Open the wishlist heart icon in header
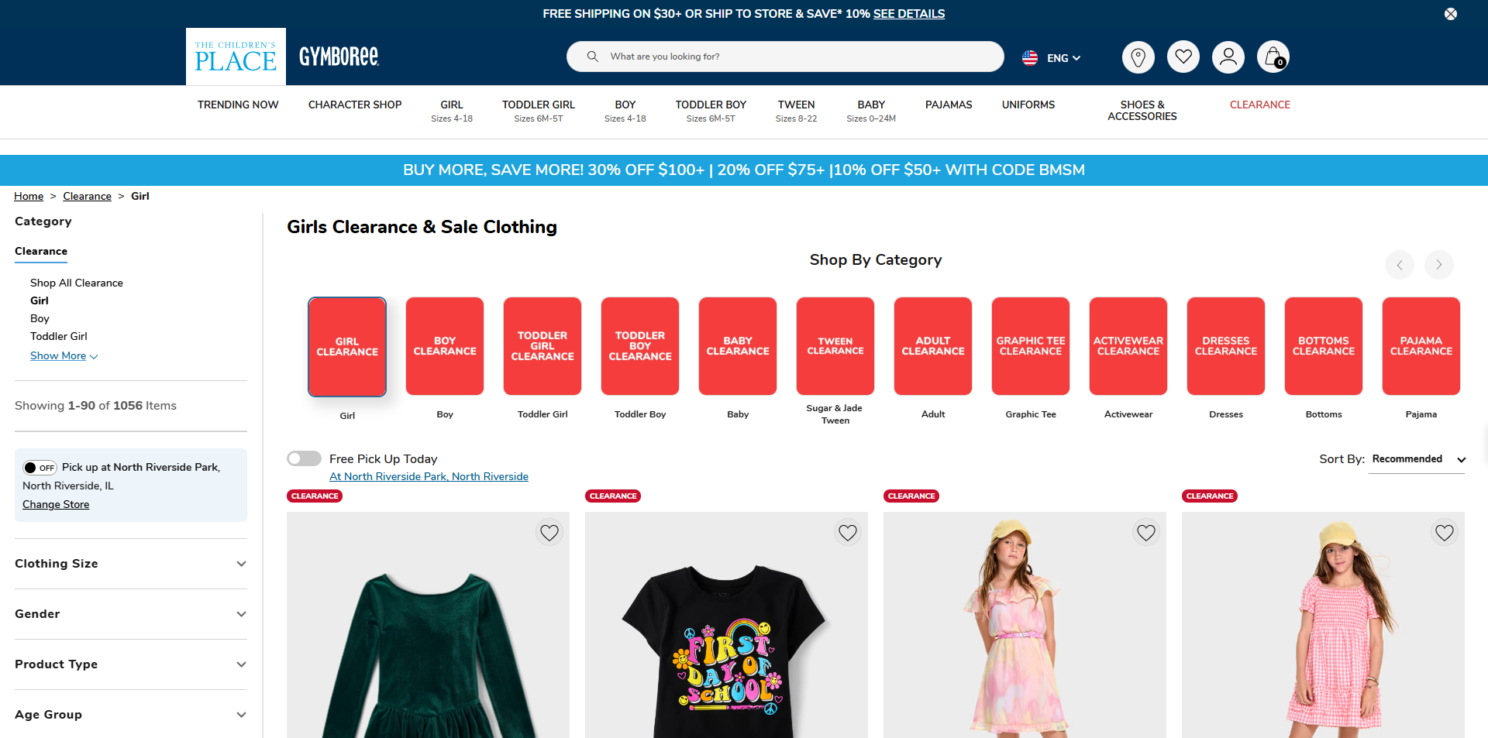Image resolution: width=1488 pixels, height=738 pixels. [x=1183, y=57]
